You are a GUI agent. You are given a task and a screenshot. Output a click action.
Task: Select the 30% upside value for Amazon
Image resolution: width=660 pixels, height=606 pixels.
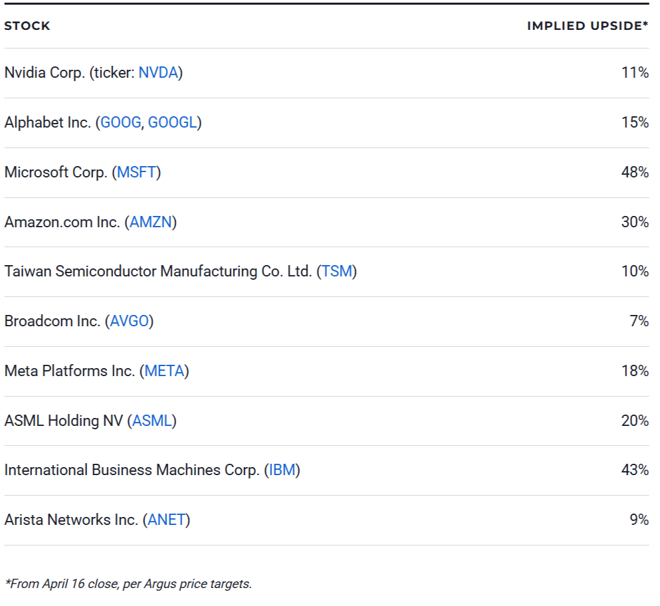[x=635, y=222]
